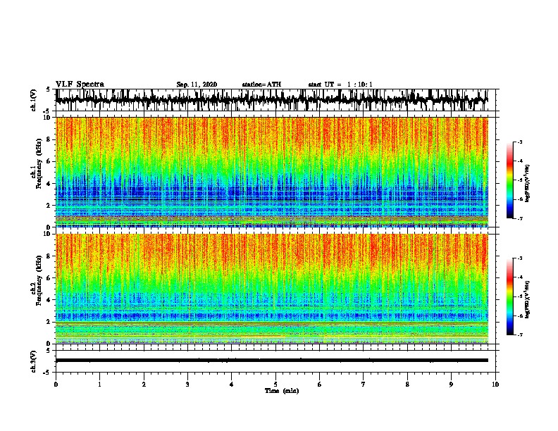Select the date "Sep. 11, 2020"

[x=197, y=85]
